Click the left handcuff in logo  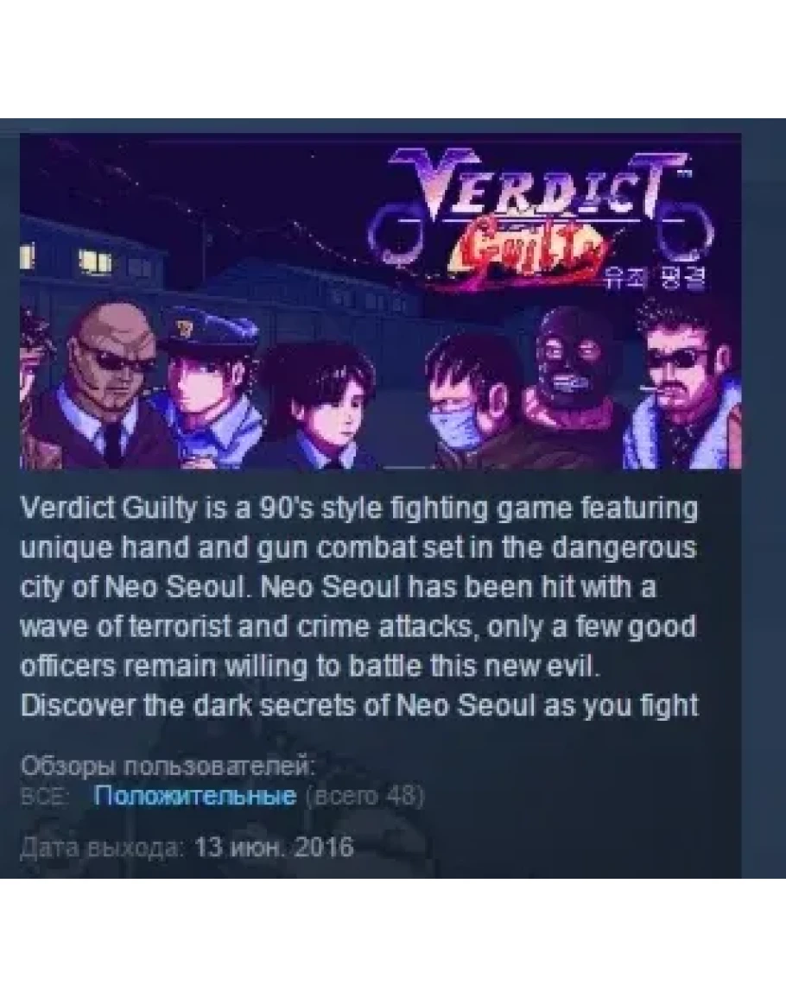[x=398, y=234]
